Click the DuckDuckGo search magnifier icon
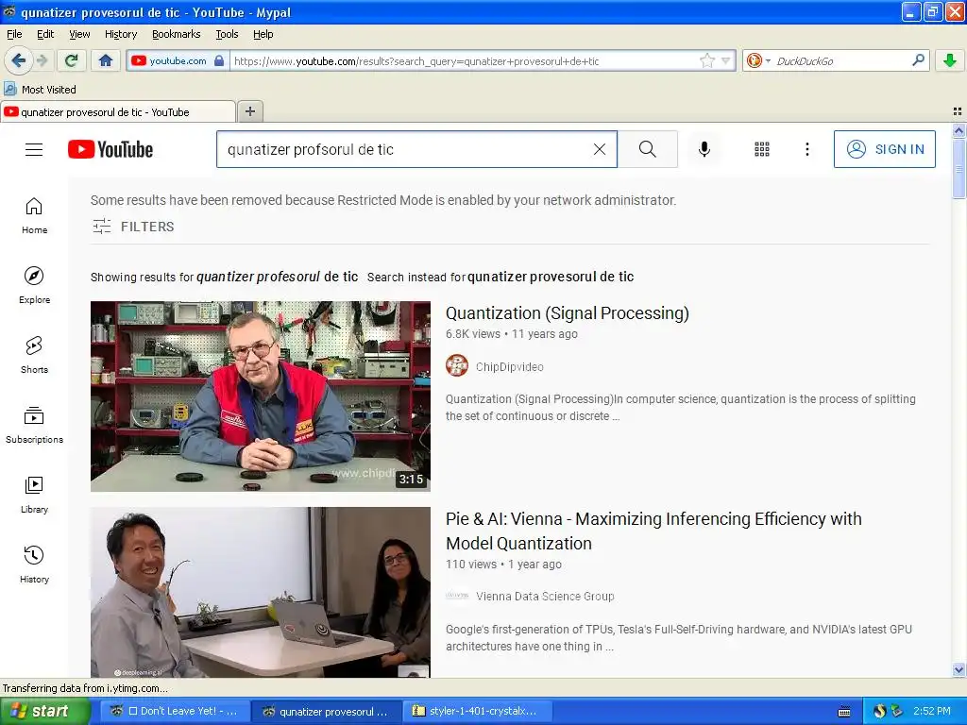This screenshot has width=967, height=725. click(918, 60)
